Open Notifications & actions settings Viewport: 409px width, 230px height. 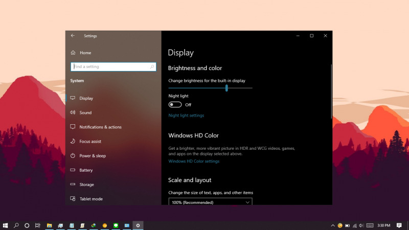click(100, 127)
